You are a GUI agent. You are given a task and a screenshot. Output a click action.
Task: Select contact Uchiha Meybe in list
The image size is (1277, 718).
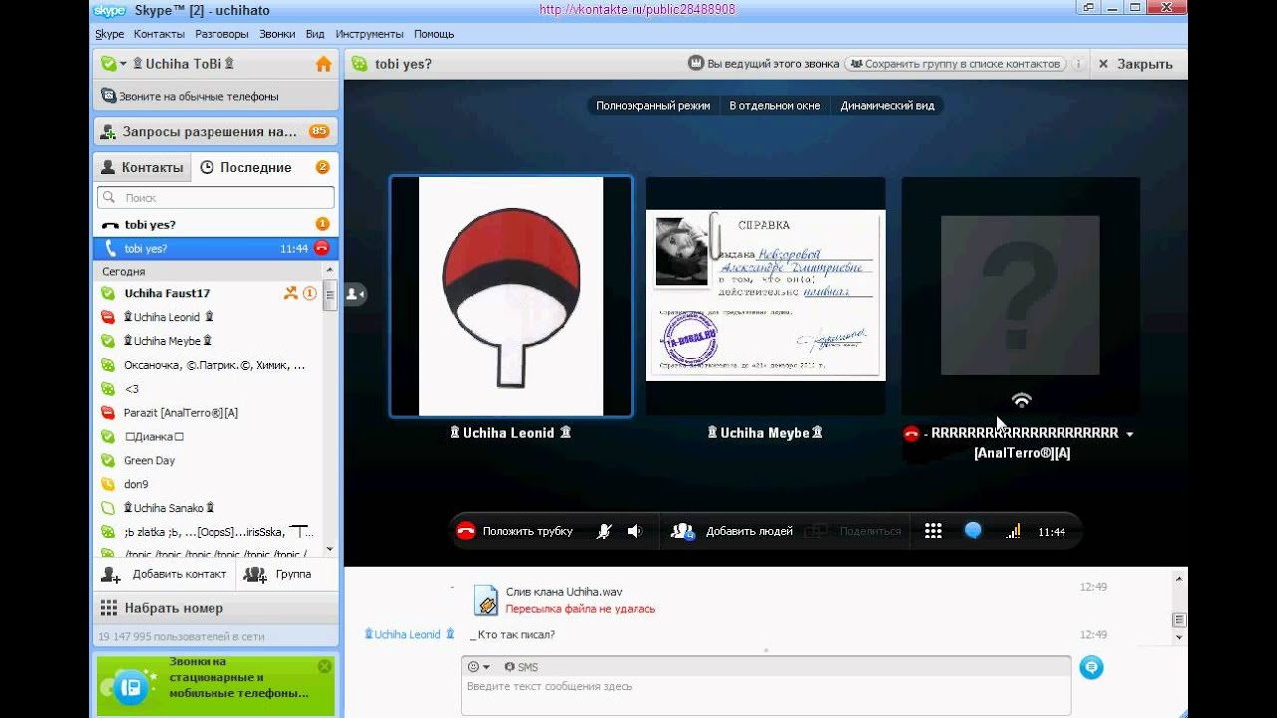coord(208,341)
